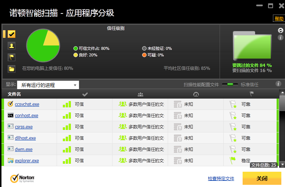Click 可信 in csrss.exe row
285x187 pixels.
79,127
